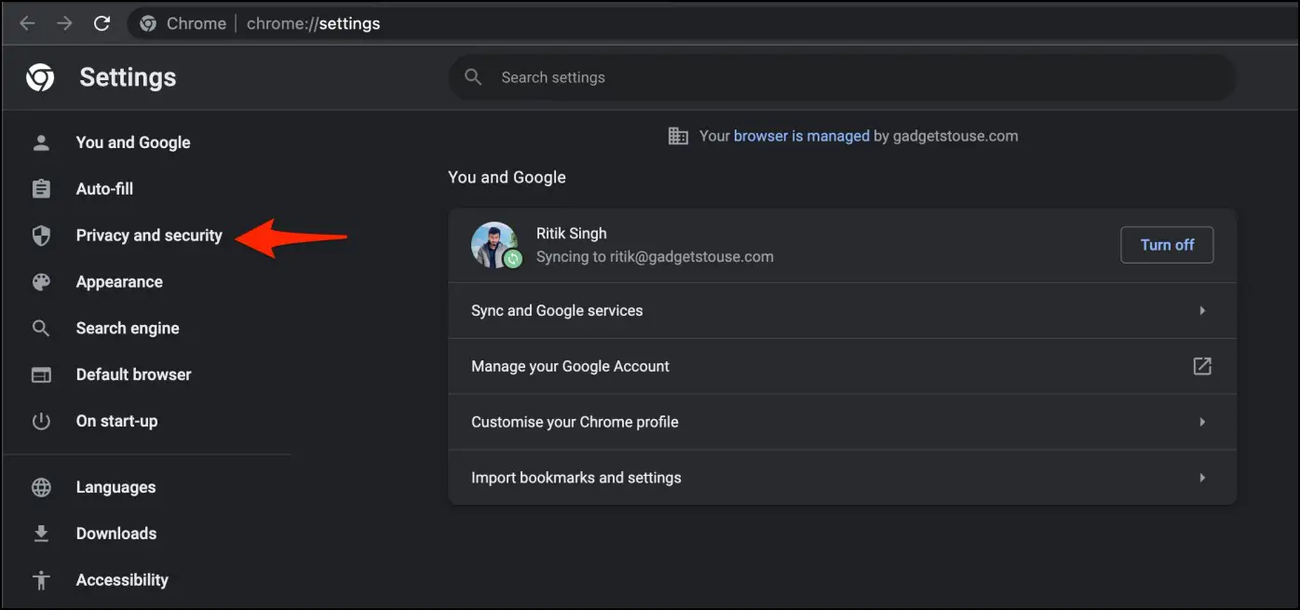Open Search engine settings section
The width and height of the screenshot is (1300, 610).
coord(128,329)
